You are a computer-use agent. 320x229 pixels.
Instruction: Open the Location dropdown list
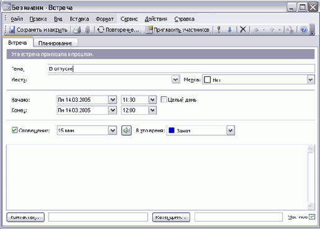pos(176,79)
